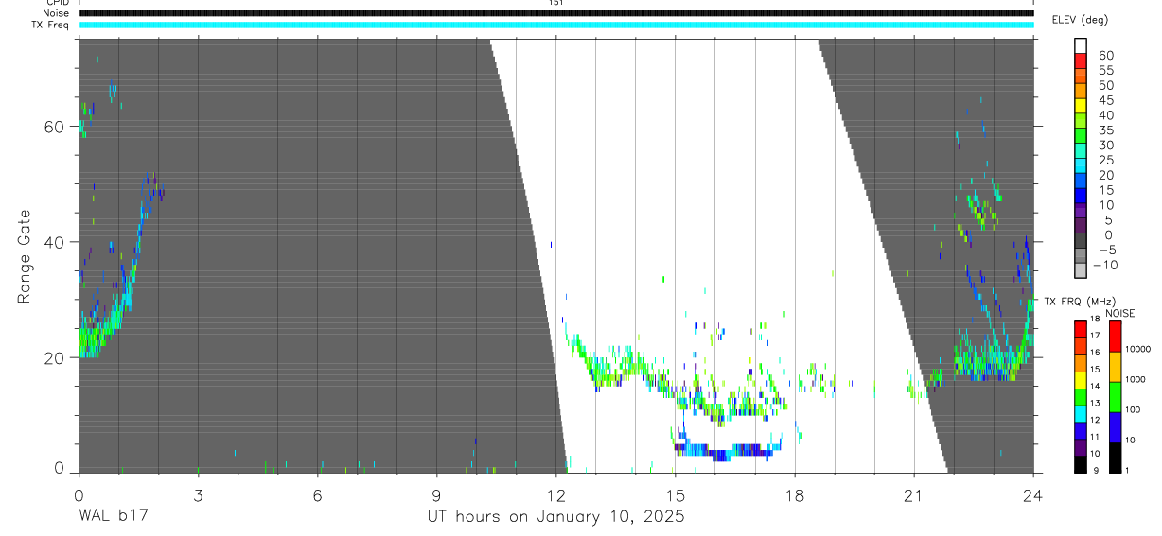Click the '1000' value on NOISE scale

[1136, 380]
